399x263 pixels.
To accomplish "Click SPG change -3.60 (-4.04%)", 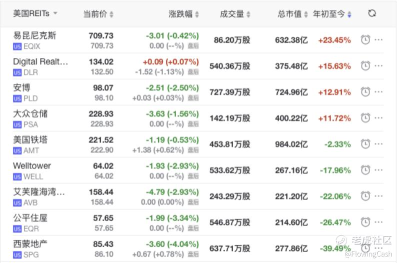I will tap(172, 244).
